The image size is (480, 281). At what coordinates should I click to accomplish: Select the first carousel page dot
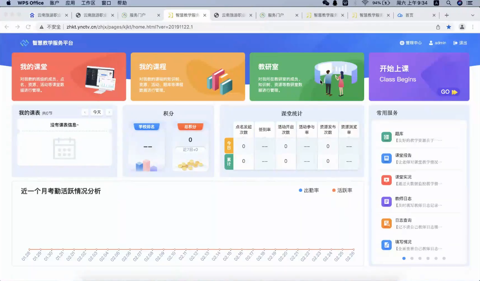[x=404, y=258]
